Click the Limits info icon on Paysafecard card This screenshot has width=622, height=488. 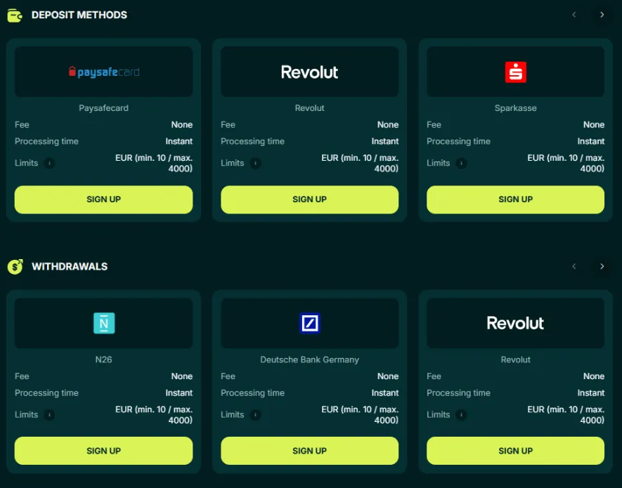(x=49, y=163)
